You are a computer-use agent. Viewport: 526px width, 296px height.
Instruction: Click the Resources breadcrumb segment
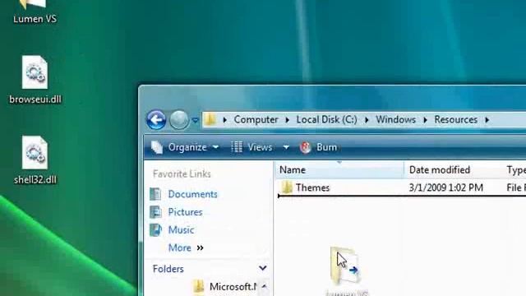(x=455, y=119)
